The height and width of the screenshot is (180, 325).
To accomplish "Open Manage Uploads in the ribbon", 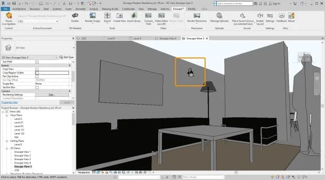I will tap(219, 16).
